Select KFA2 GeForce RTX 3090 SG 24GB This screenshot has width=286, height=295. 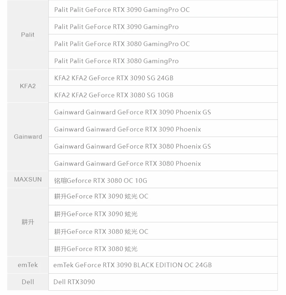[x=114, y=78]
